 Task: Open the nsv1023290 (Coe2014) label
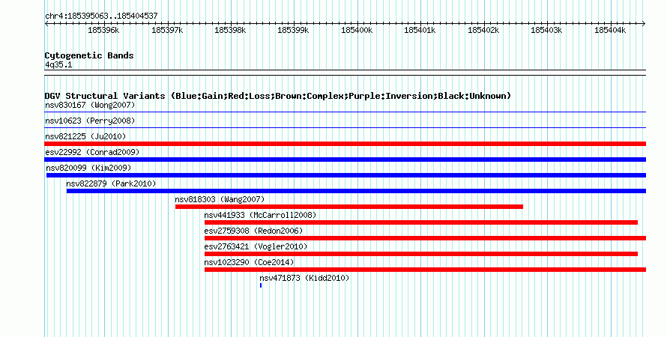(x=249, y=262)
